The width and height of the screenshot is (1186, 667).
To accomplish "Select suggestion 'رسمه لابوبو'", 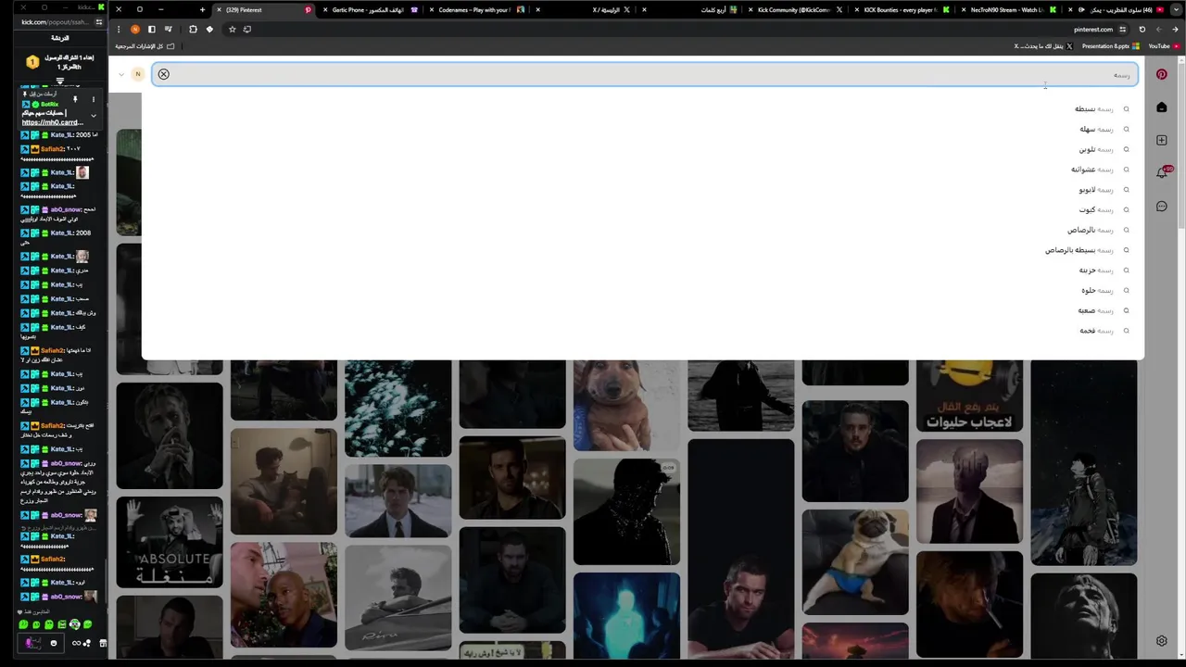I will (1096, 190).
